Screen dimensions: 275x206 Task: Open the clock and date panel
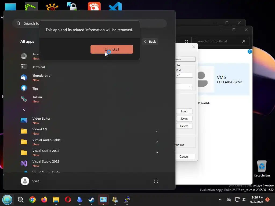pyautogui.click(x=257, y=200)
